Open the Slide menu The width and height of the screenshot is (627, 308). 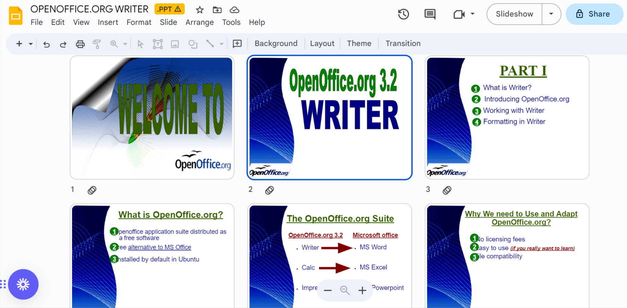168,23
